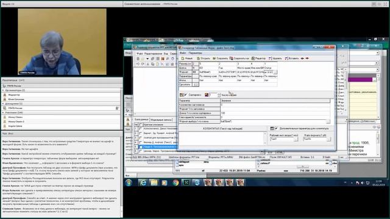Click the Рабочий лист input field
390x219 pixels.
pos(282,139)
